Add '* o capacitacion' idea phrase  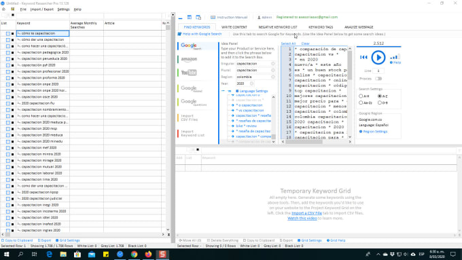click(249, 105)
